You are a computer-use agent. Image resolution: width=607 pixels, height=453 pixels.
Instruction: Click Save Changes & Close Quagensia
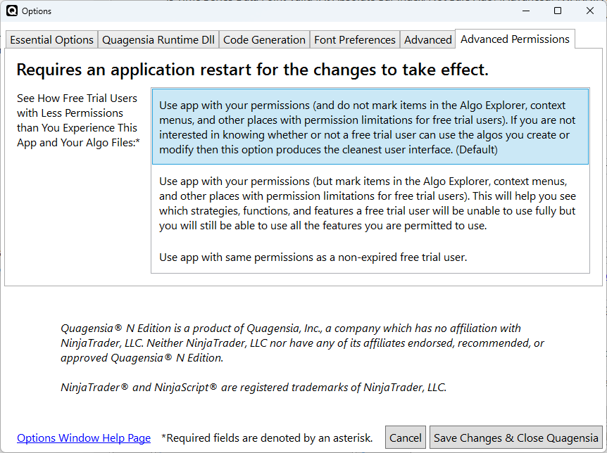click(516, 438)
